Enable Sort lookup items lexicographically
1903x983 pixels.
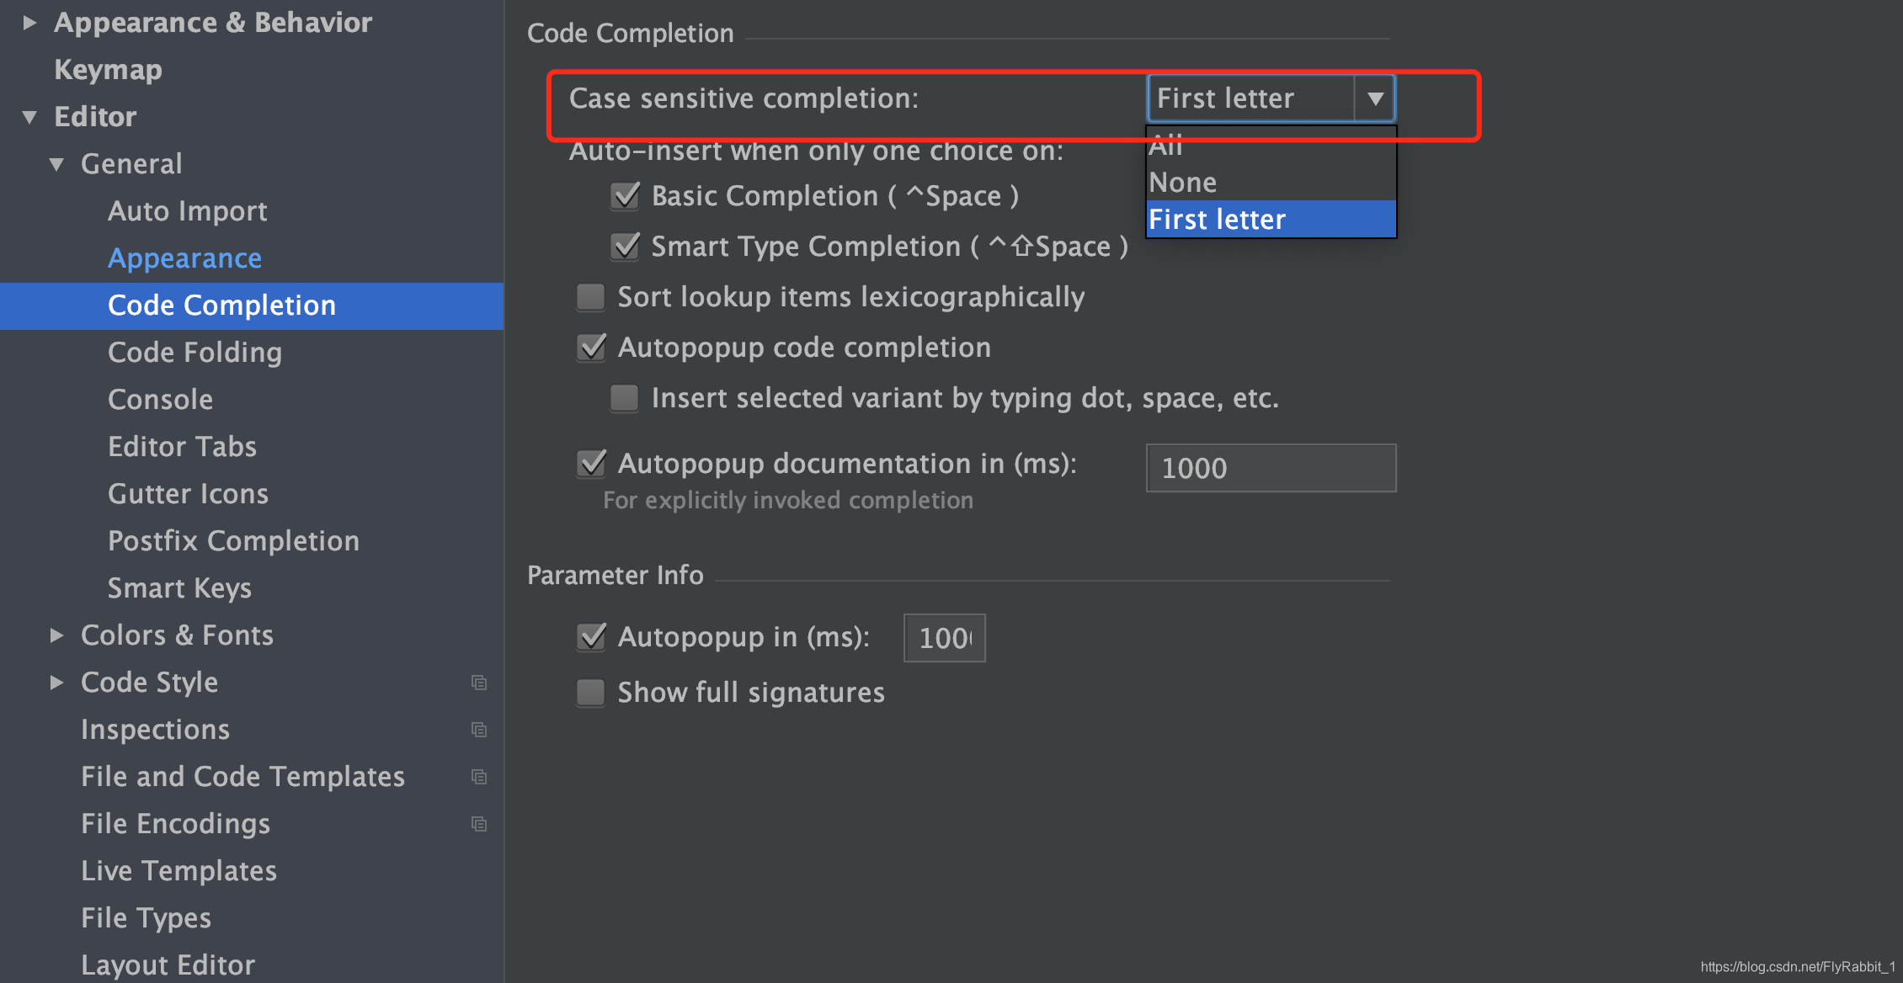[x=590, y=297]
